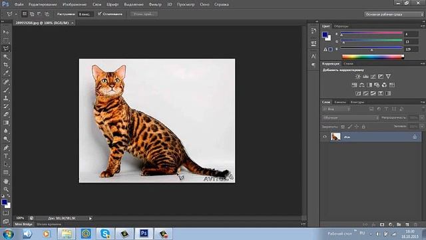The height and width of the screenshot is (240, 426).
Task: Open the layer opacity slider arrow
Action: coord(421,118)
